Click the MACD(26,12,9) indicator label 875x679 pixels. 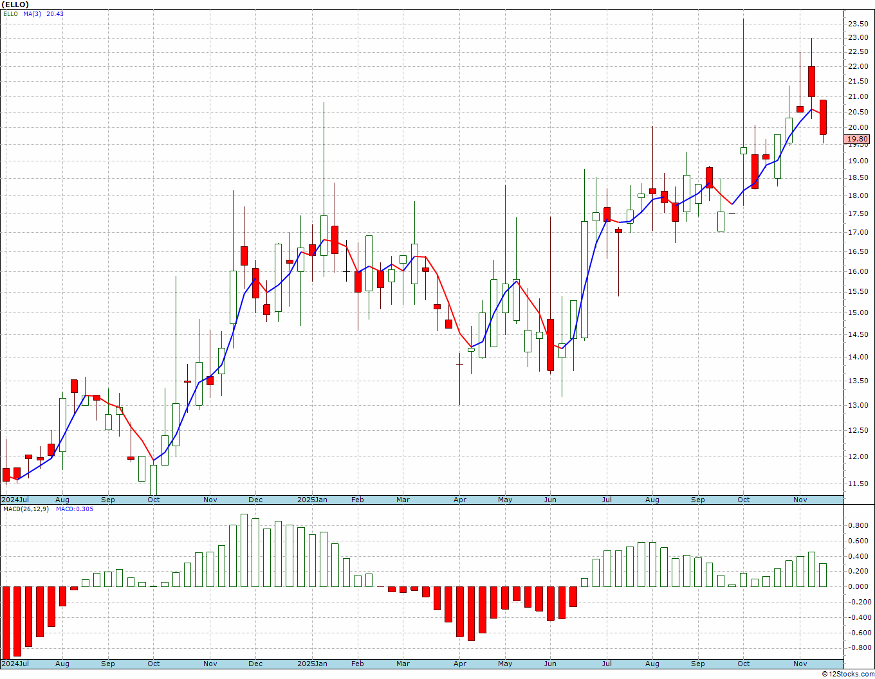26,509
